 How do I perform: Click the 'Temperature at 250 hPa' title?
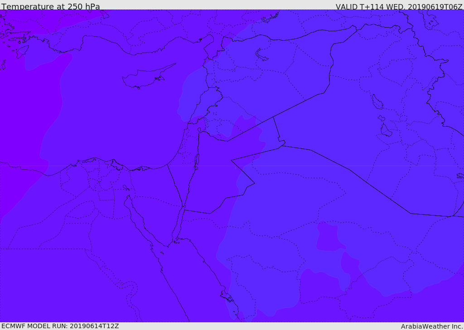(51, 6)
